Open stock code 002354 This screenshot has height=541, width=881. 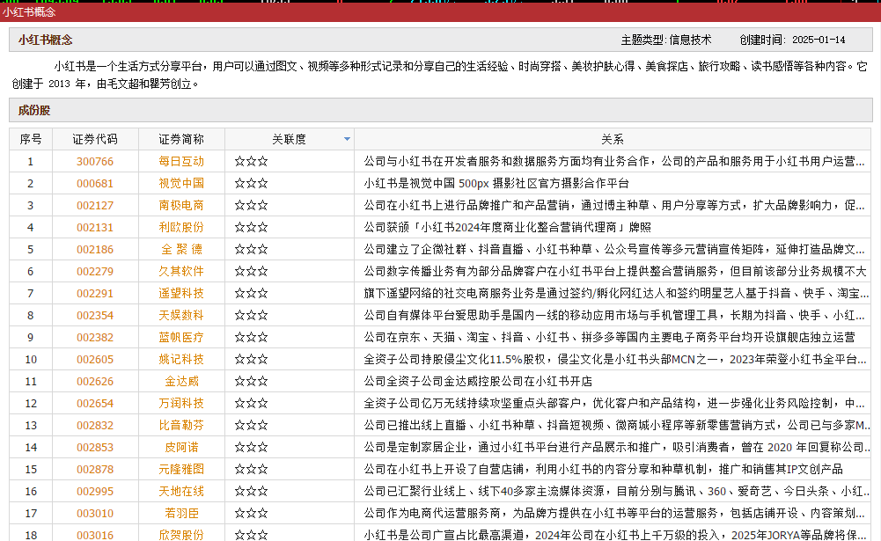[x=95, y=316]
